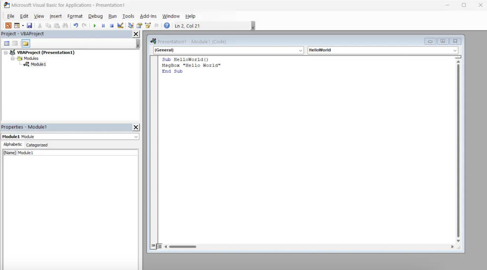Select Module1 in the project tree

pos(38,64)
